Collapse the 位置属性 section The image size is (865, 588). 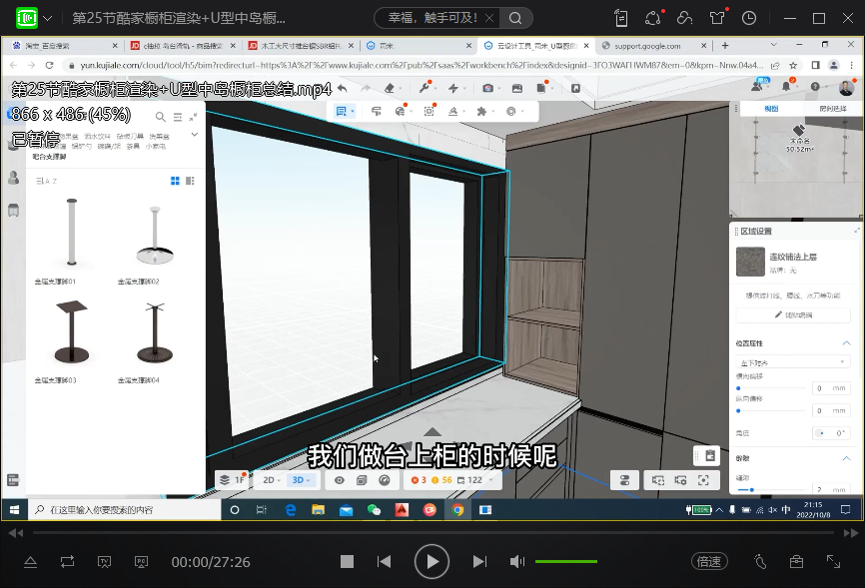click(x=847, y=342)
